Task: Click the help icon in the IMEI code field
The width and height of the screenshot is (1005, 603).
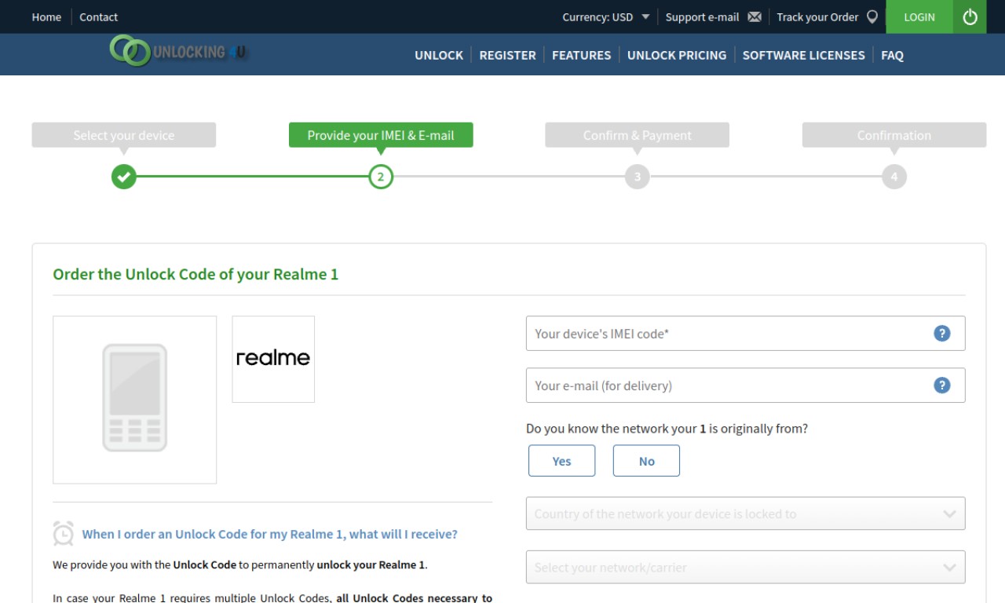Action: click(x=942, y=333)
